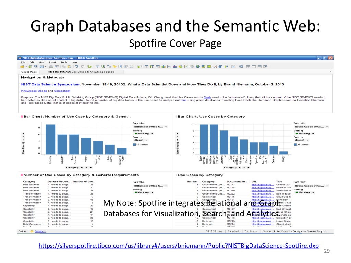Insert a new Table visualization icon
The height and width of the screenshot is (263, 351).
coord(146,67)
